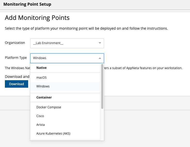
Task: Click the platform list scrollbar thumb
Action: click(x=102, y=86)
